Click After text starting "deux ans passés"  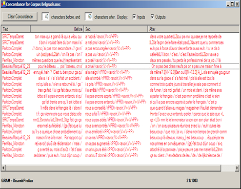(x=185, y=60)
